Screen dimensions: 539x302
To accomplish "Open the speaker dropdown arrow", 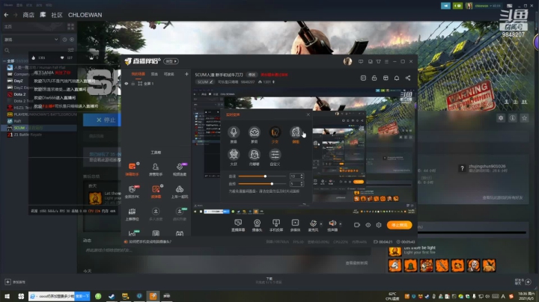I will click(x=341, y=224).
